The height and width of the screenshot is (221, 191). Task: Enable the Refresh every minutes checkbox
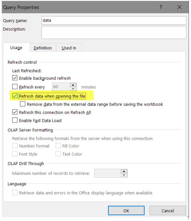(x=15, y=87)
